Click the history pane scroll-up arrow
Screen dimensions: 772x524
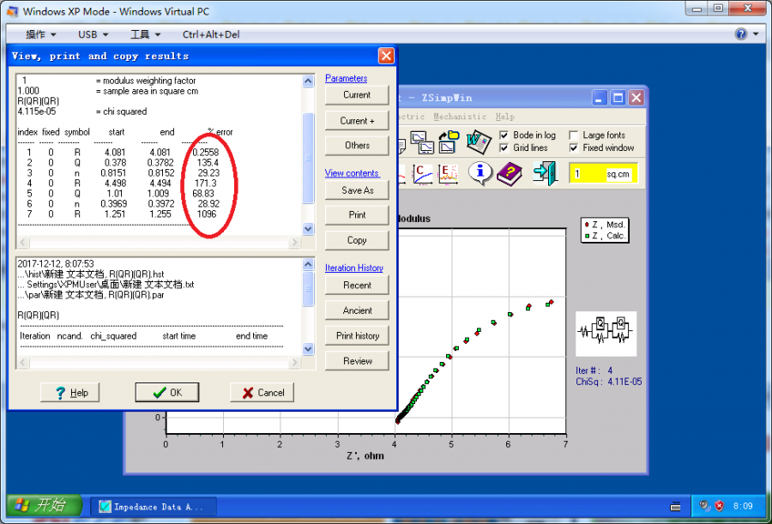point(308,264)
